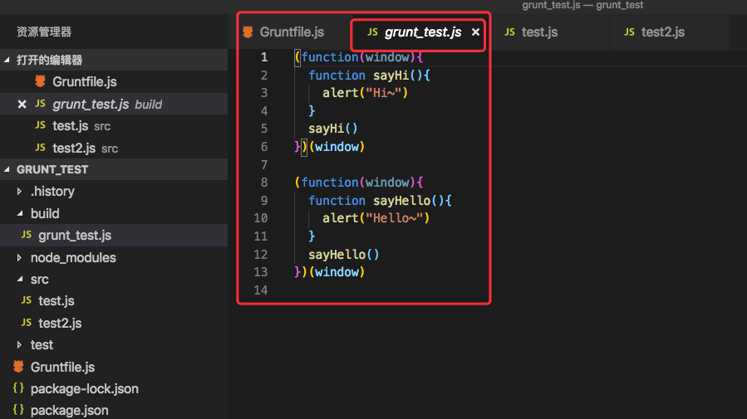Click Grunt icon beside Gruntfile.js in open editors

tap(41, 81)
